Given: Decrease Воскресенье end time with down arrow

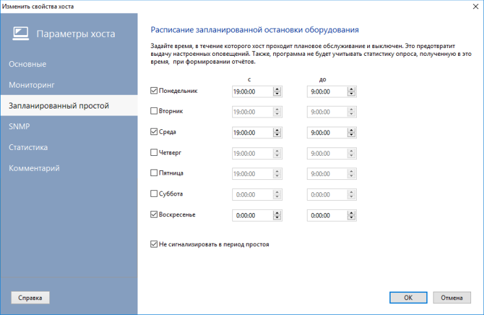Looking at the screenshot, I should [351, 218].
